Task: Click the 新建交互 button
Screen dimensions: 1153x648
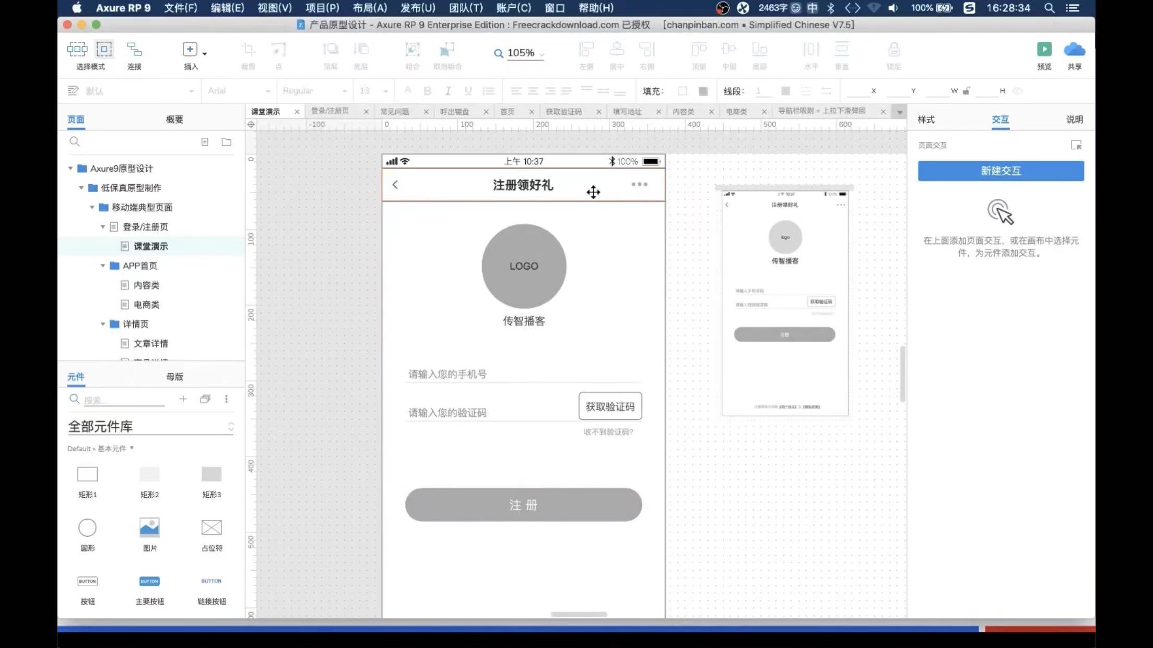Action: [1001, 171]
